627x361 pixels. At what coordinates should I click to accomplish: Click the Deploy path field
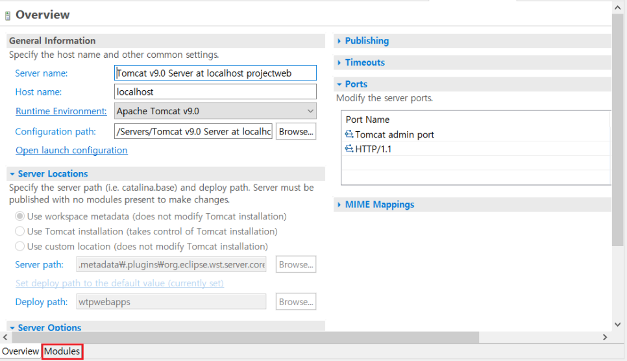click(x=171, y=301)
